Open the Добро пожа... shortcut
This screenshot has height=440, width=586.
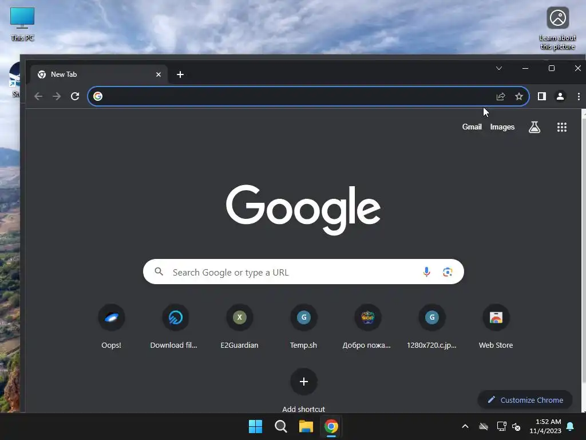(368, 327)
